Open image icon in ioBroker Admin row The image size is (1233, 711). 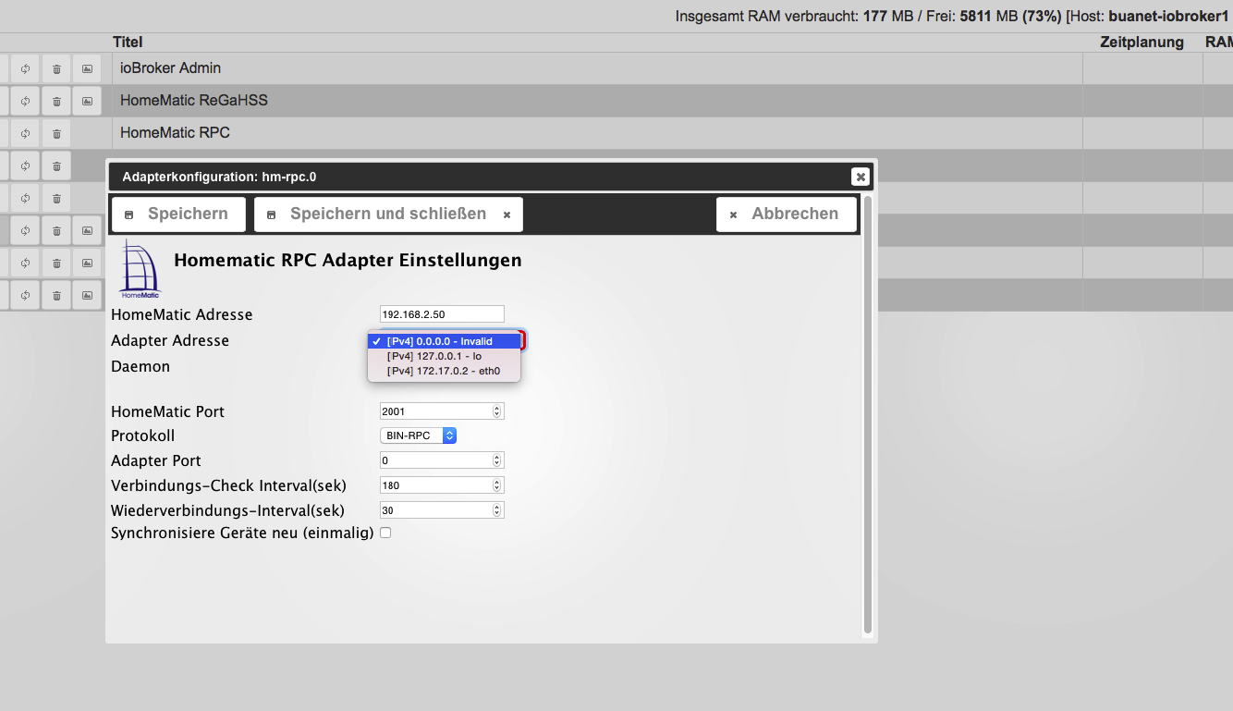tap(87, 68)
